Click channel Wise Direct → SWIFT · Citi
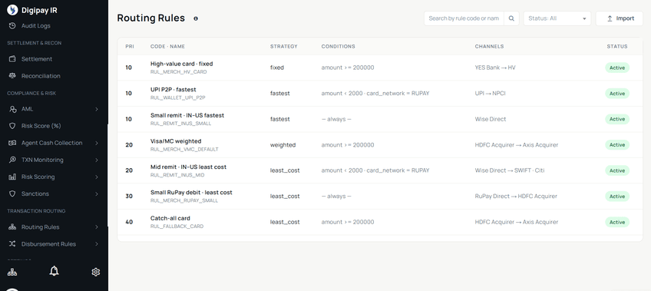651x291 pixels. click(510, 170)
